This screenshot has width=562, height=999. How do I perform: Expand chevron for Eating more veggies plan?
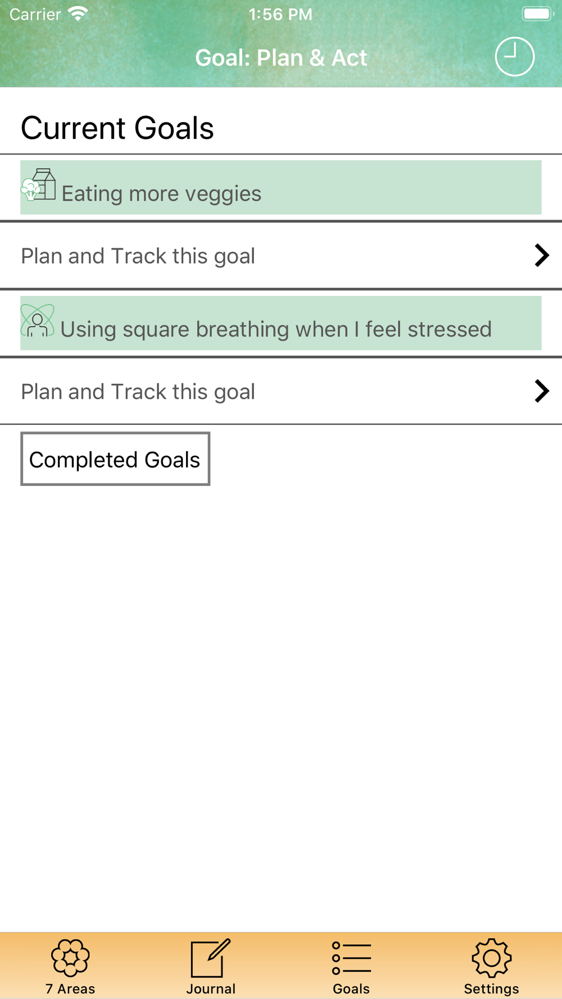pyautogui.click(x=541, y=256)
